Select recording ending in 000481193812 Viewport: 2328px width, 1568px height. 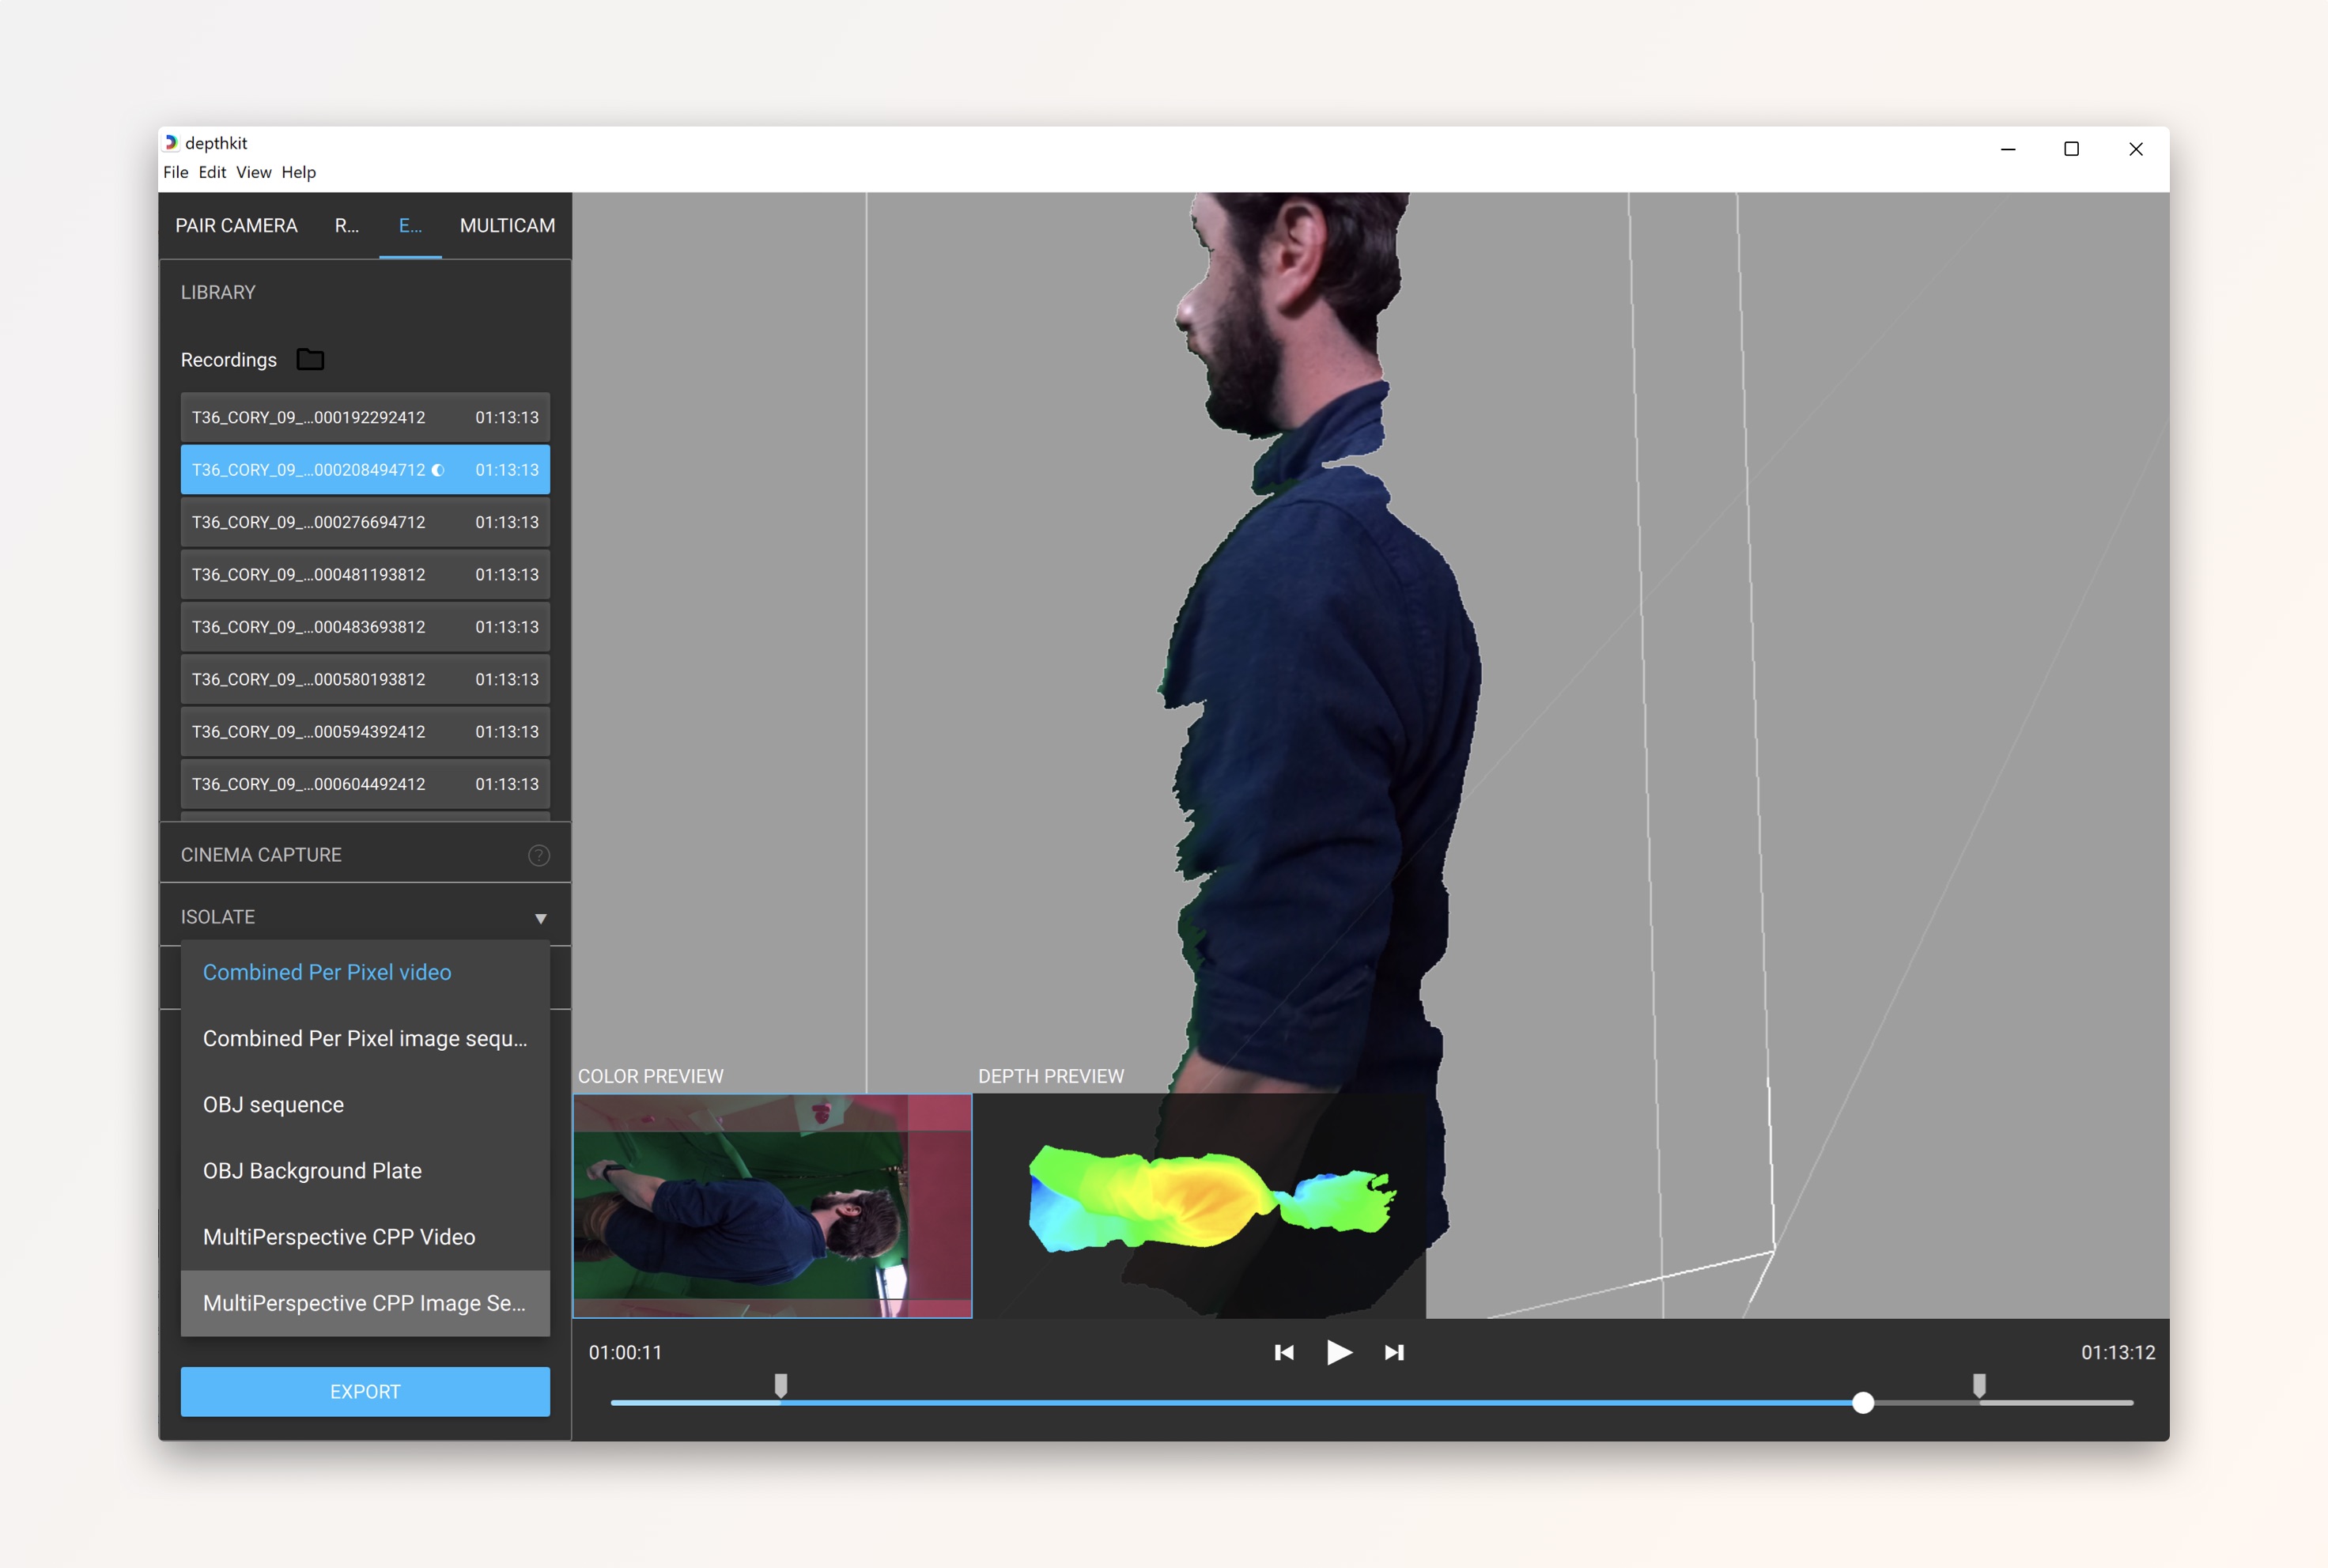[x=365, y=575]
